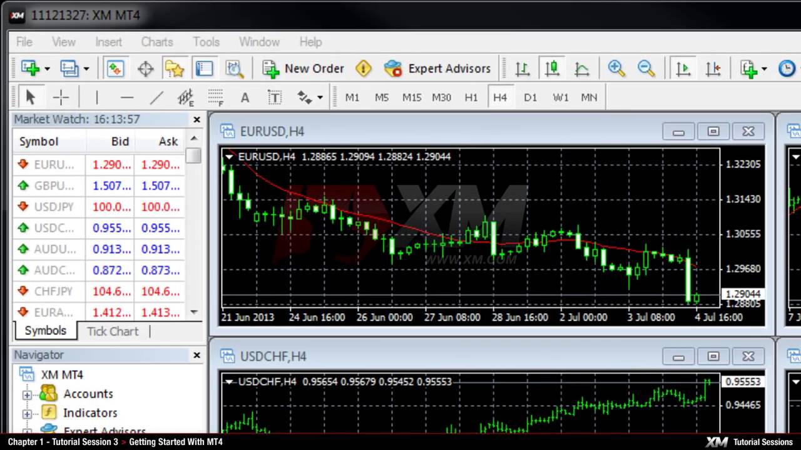Click the Indicators list icon

point(748,68)
